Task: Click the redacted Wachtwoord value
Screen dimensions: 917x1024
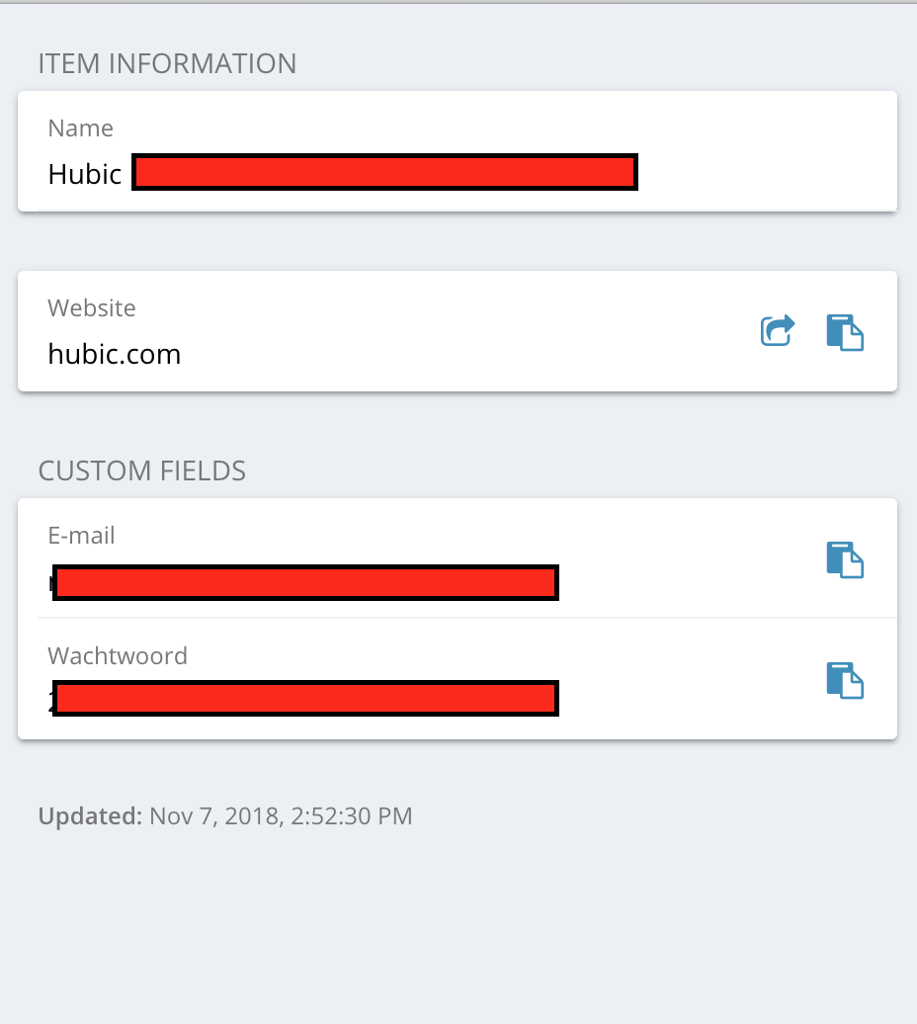Action: point(305,698)
